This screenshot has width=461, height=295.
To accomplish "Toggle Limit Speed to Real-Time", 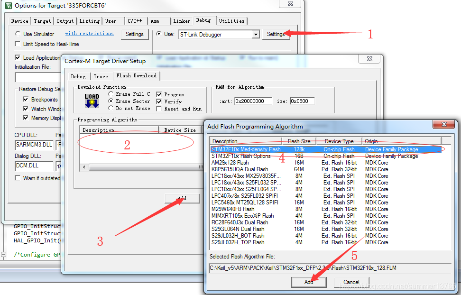I will point(17,44).
